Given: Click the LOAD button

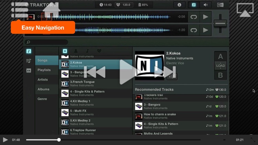Looking at the screenshot, I should 221,66.
